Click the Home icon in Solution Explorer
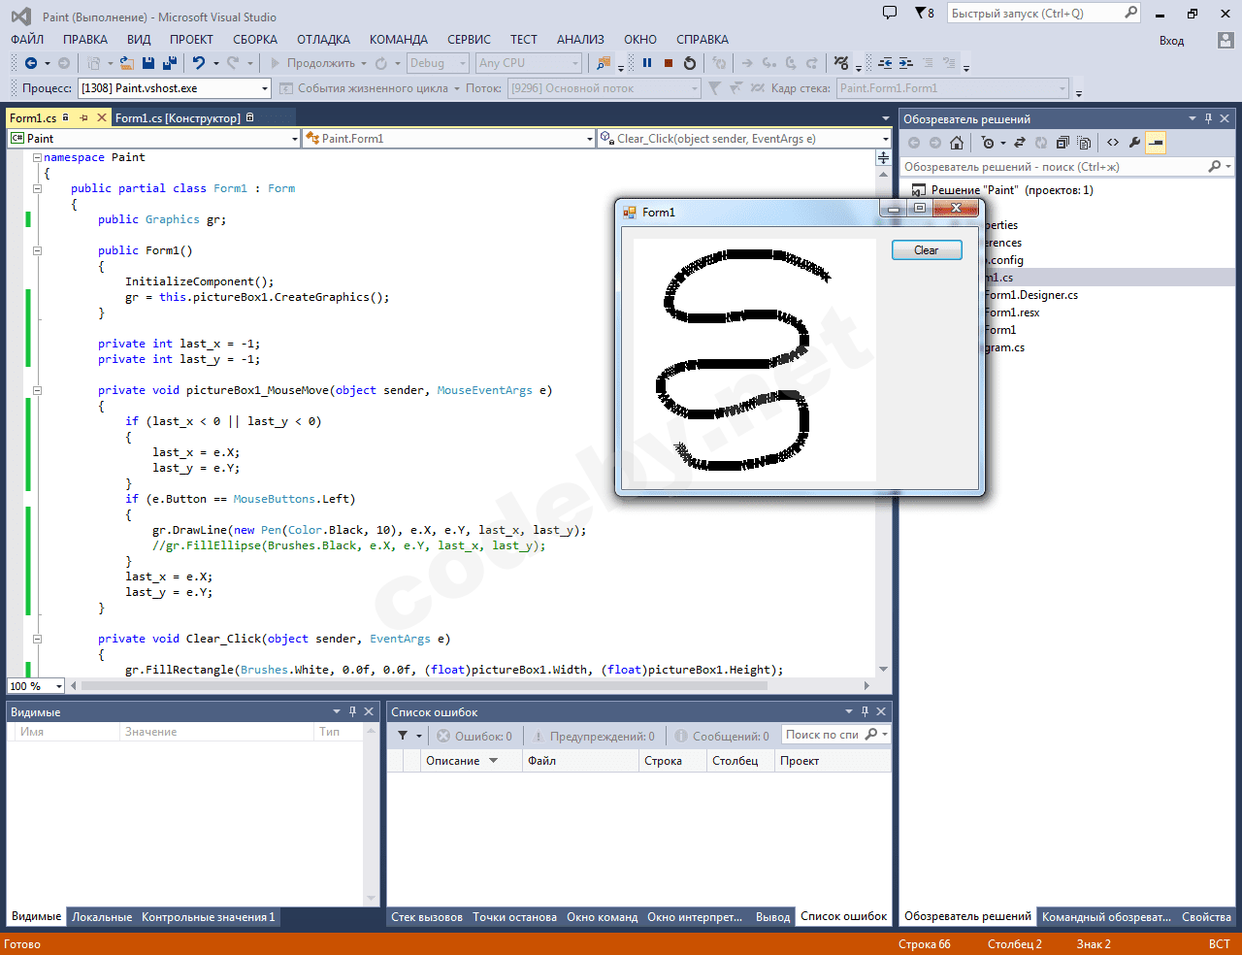The width and height of the screenshot is (1242, 955). pyautogui.click(x=957, y=143)
